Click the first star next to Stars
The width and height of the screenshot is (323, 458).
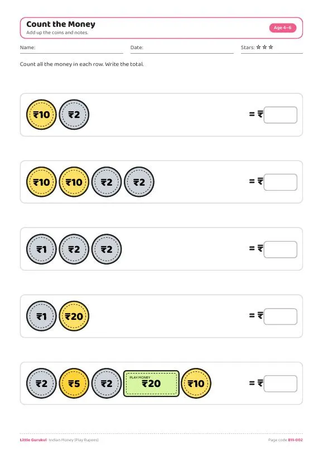pos(258,47)
